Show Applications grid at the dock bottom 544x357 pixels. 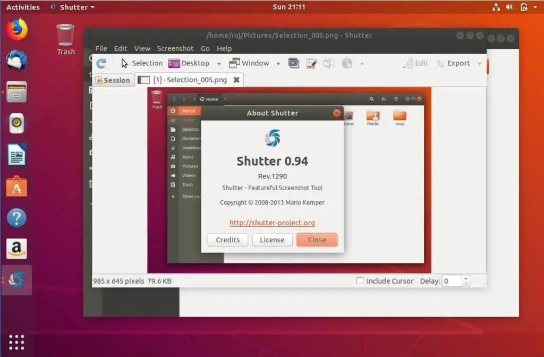pos(16,343)
